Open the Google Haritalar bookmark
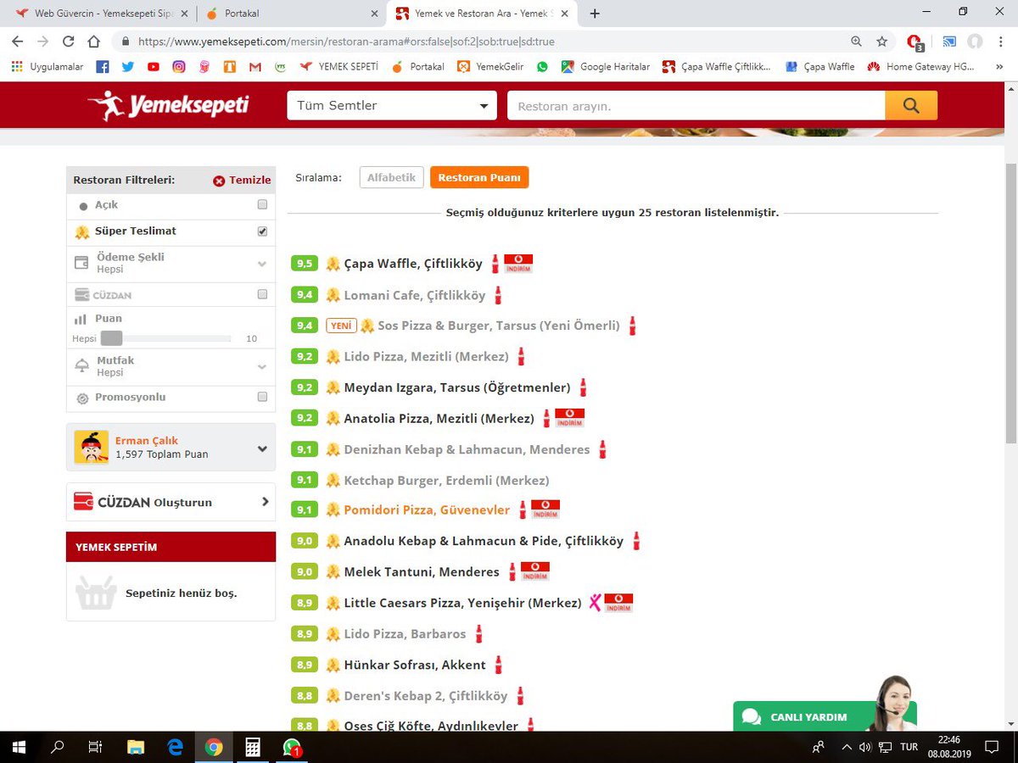The width and height of the screenshot is (1018, 763). pyautogui.click(x=606, y=66)
